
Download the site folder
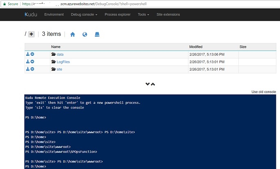28,69
